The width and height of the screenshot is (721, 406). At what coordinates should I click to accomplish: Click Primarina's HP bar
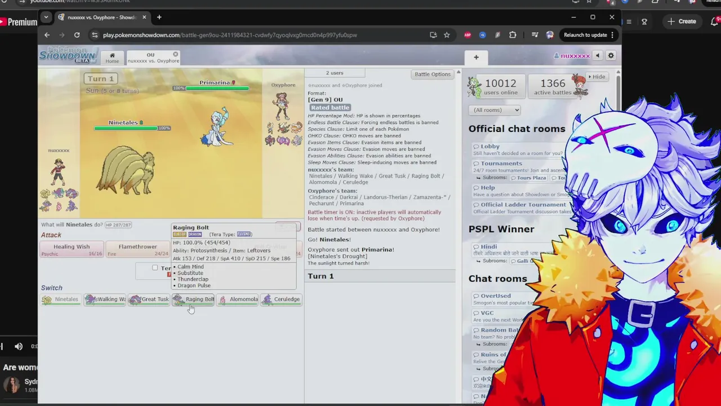[217, 88]
